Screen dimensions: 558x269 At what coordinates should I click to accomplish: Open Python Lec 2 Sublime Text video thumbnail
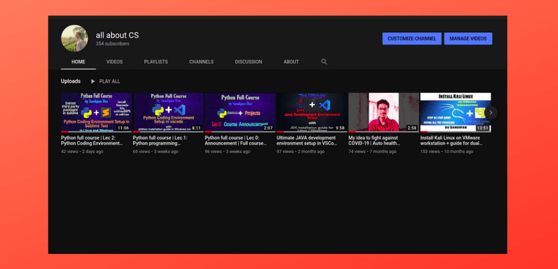tap(96, 112)
